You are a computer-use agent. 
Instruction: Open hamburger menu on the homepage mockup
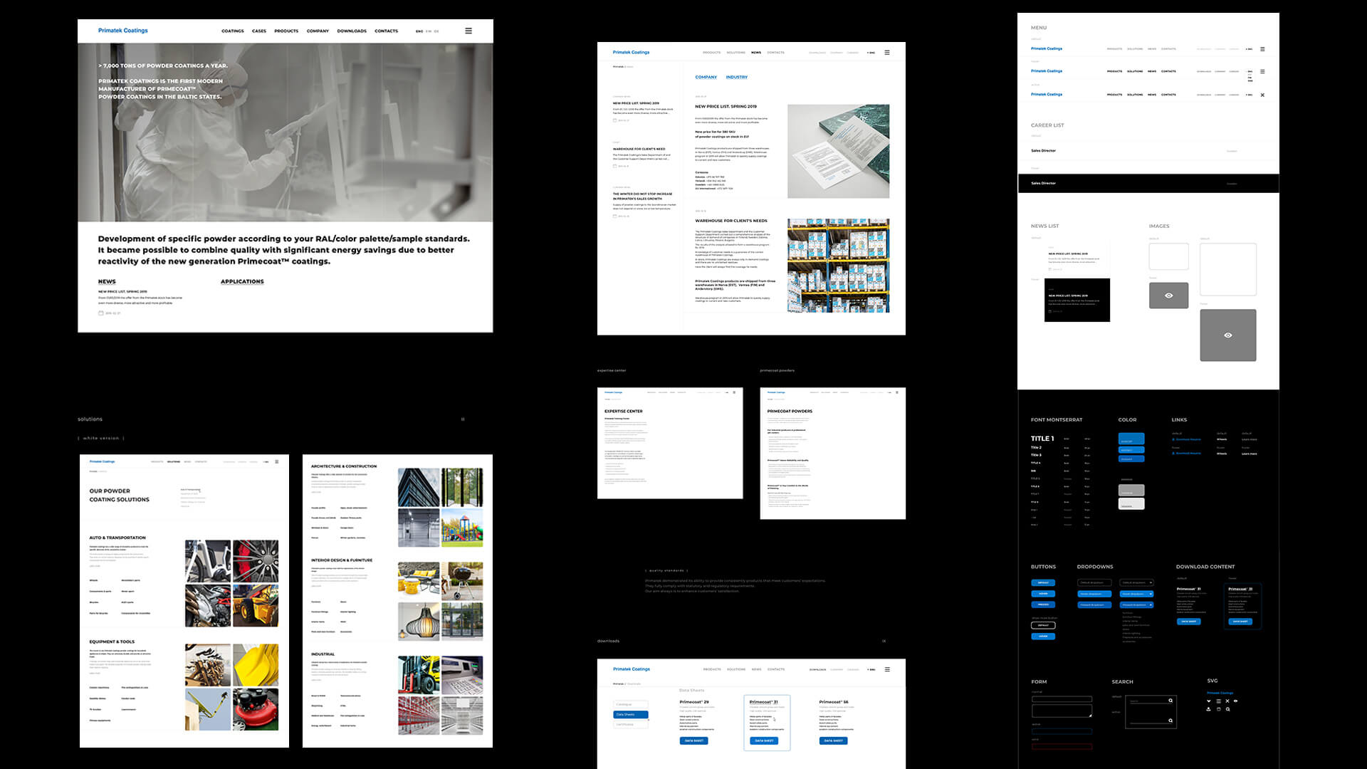tap(468, 31)
